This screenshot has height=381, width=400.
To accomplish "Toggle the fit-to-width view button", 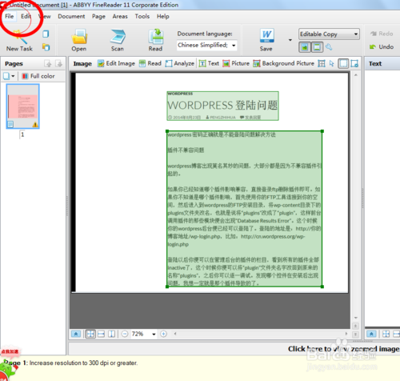I will pos(101,334).
